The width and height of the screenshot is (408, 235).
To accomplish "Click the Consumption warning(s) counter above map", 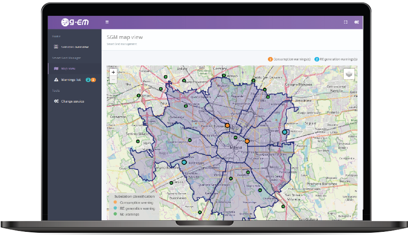I will [289, 59].
